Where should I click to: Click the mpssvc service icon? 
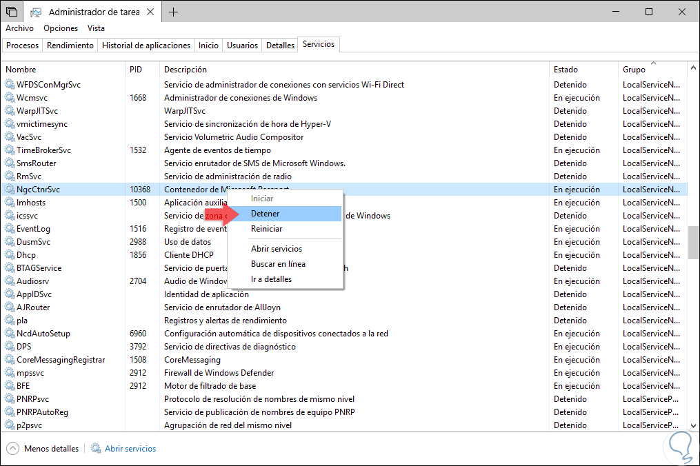10,373
